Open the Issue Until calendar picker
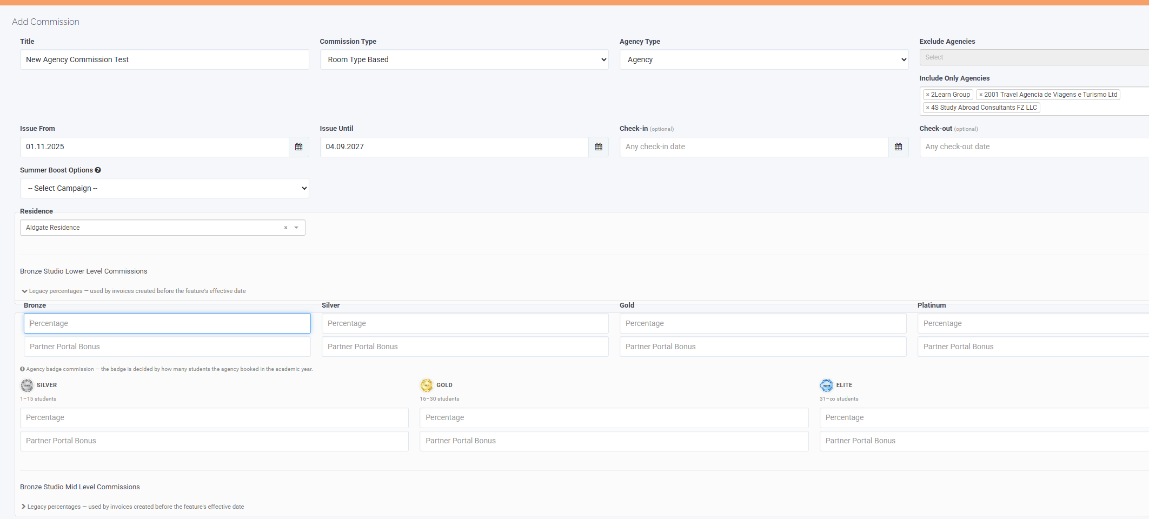The image size is (1149, 519). 599,147
